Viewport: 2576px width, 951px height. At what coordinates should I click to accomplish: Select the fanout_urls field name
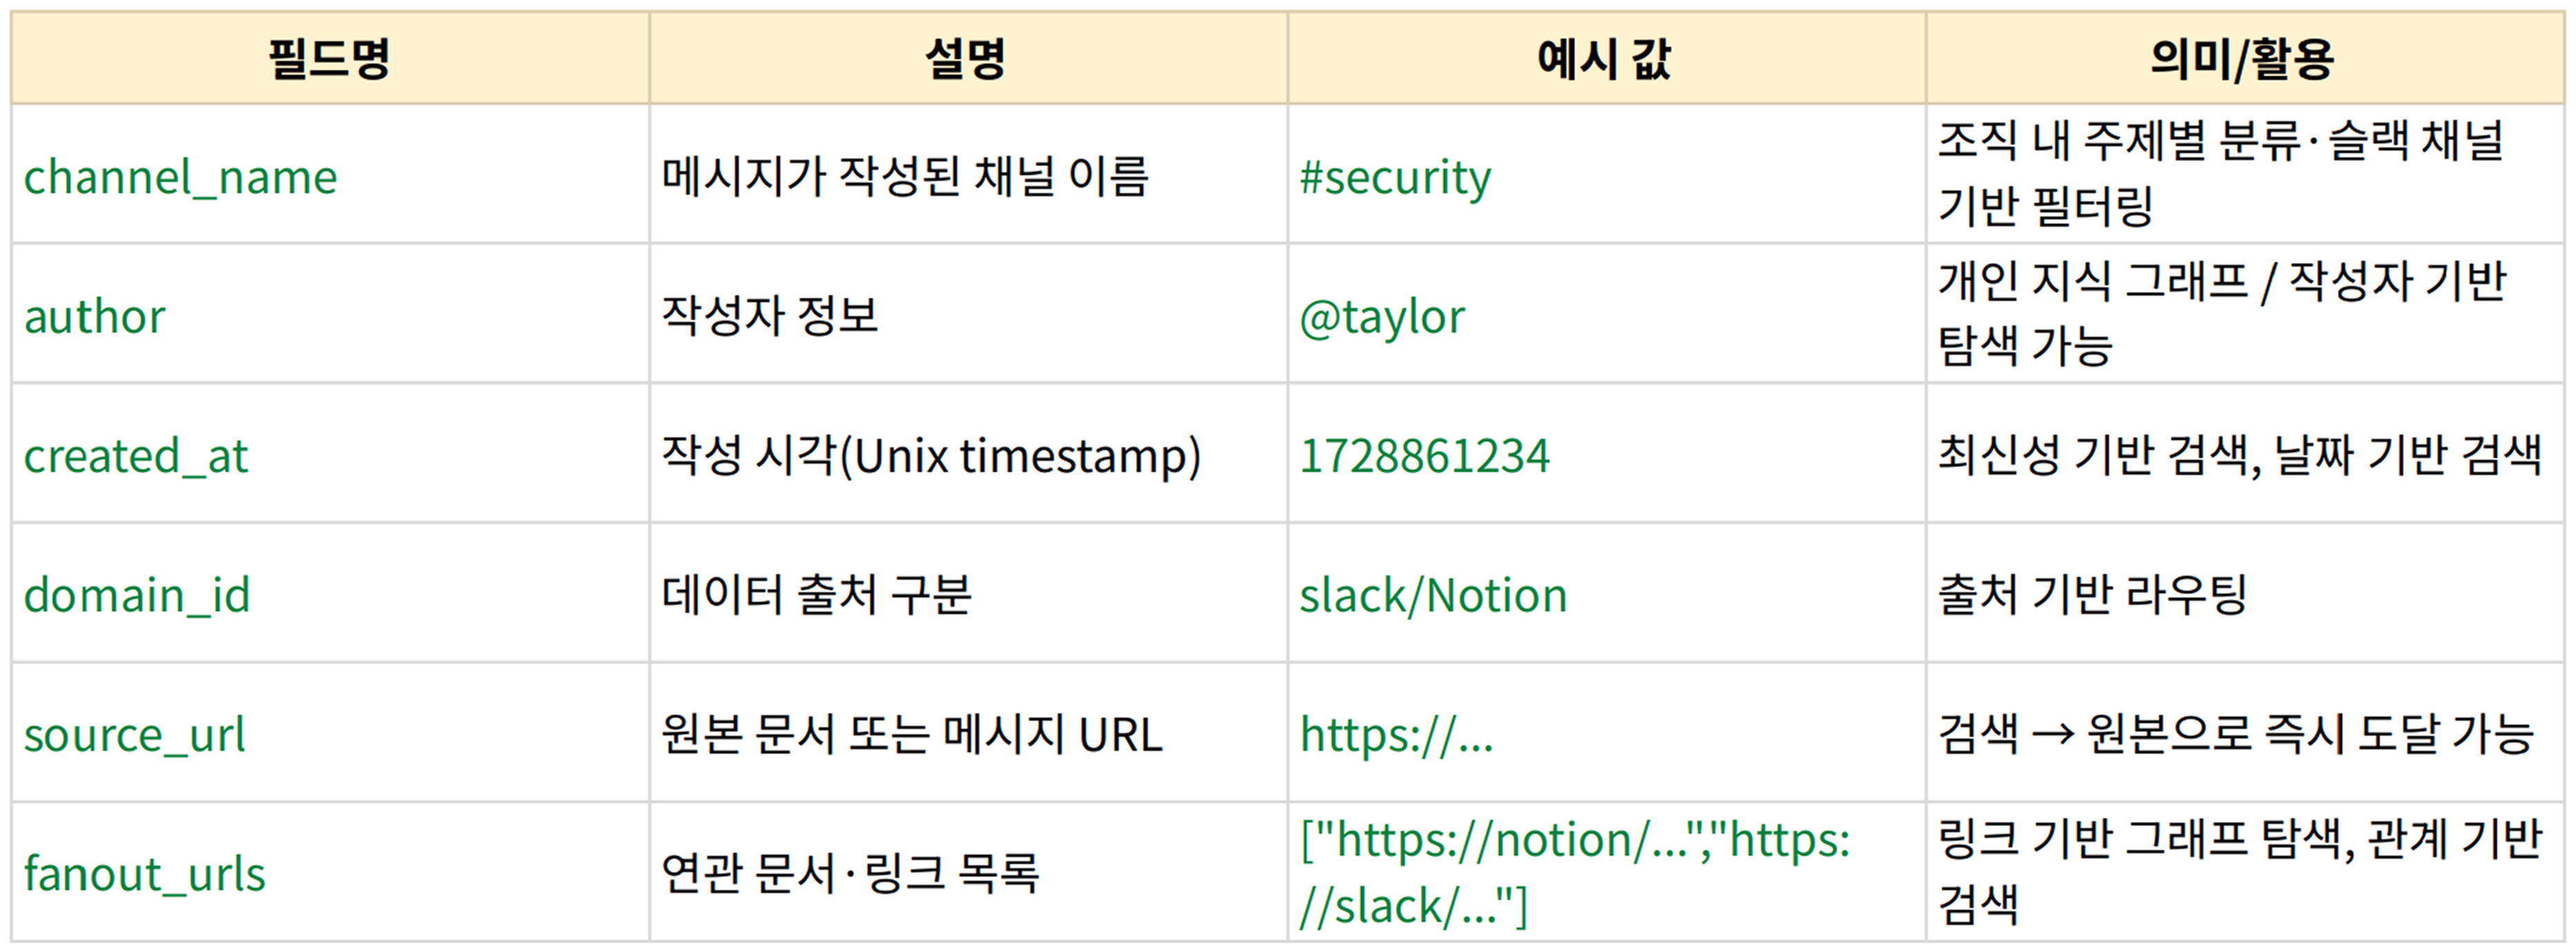(145, 875)
